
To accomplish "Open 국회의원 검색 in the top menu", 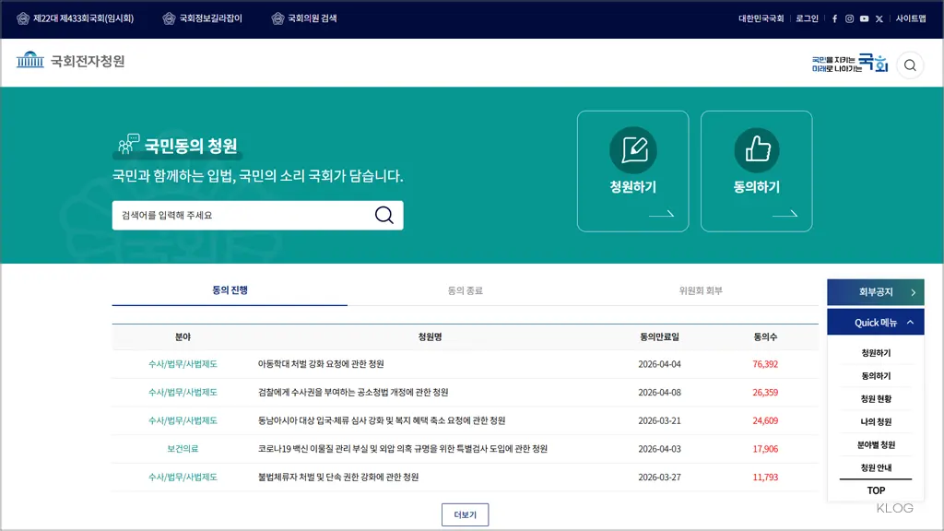I will coord(304,18).
